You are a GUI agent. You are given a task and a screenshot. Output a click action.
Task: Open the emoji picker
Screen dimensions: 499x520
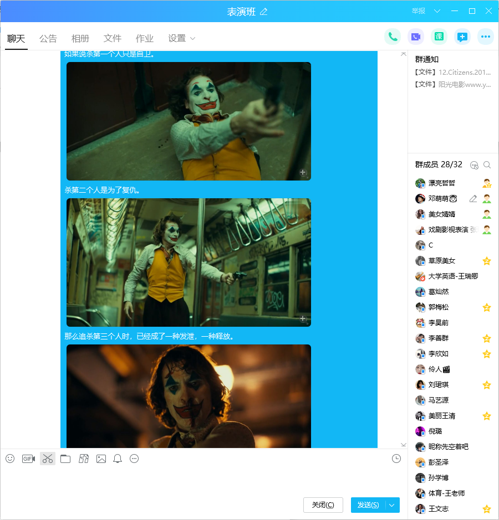tap(10, 459)
